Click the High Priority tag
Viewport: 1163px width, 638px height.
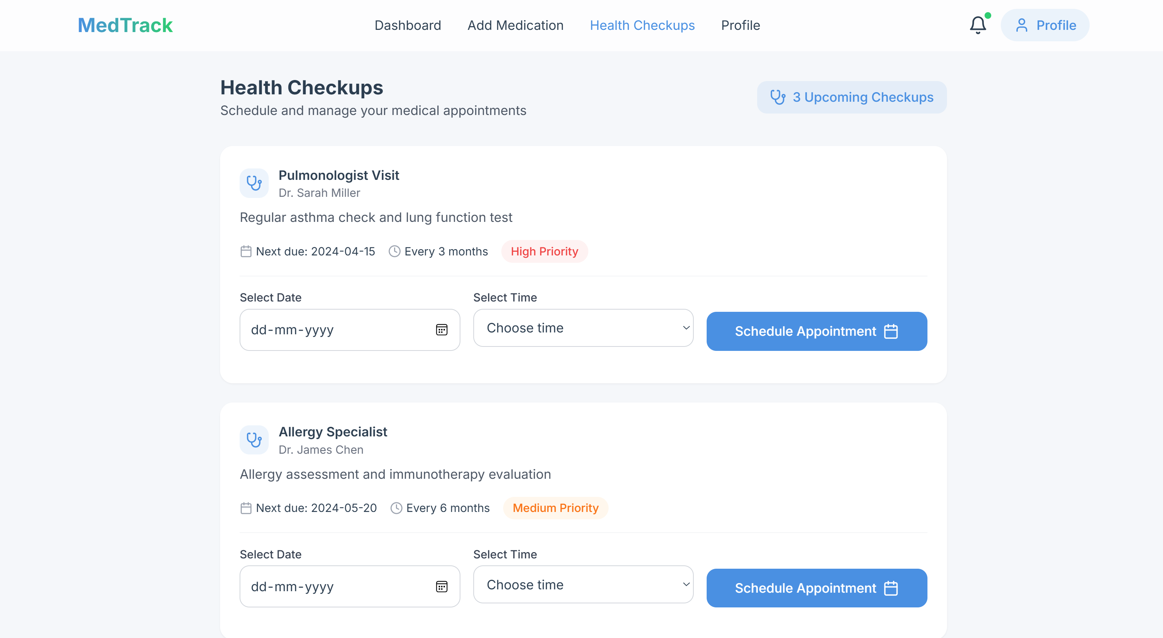coord(544,251)
